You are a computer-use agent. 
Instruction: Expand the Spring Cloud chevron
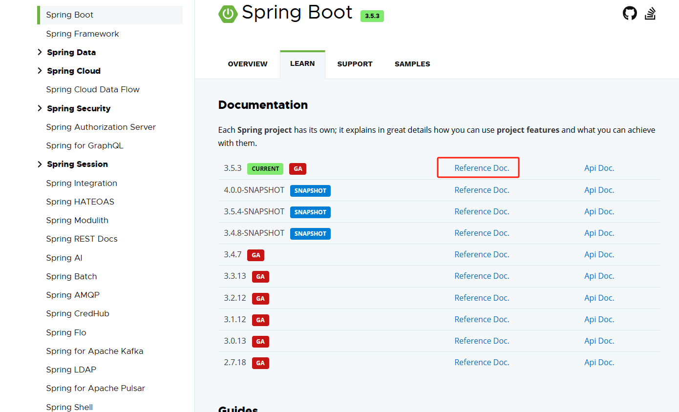tap(40, 71)
